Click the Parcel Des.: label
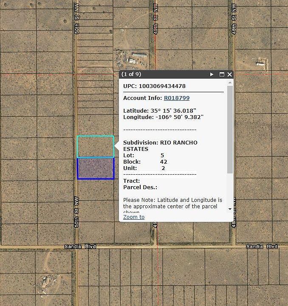288x306 pixels. tap(140, 187)
